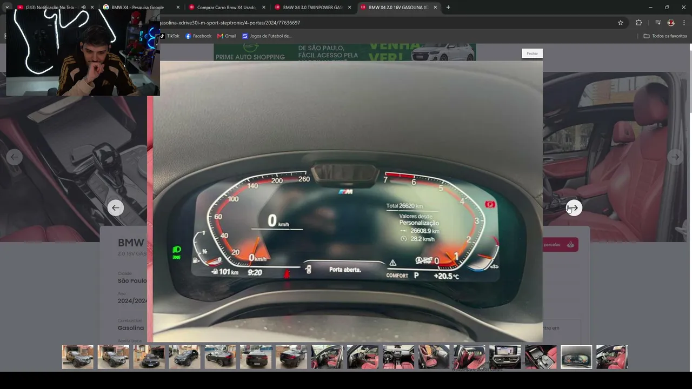Close the BMW X4 - Pesquisa Google tab
The width and height of the screenshot is (692, 389).
coord(178,8)
